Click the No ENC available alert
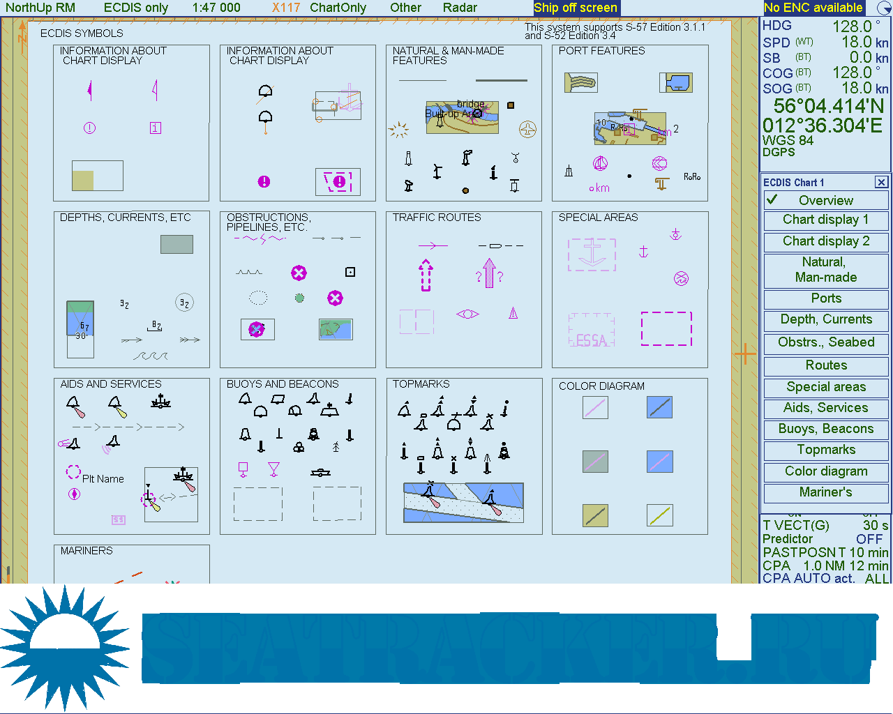The height and width of the screenshot is (714, 893). click(x=813, y=8)
